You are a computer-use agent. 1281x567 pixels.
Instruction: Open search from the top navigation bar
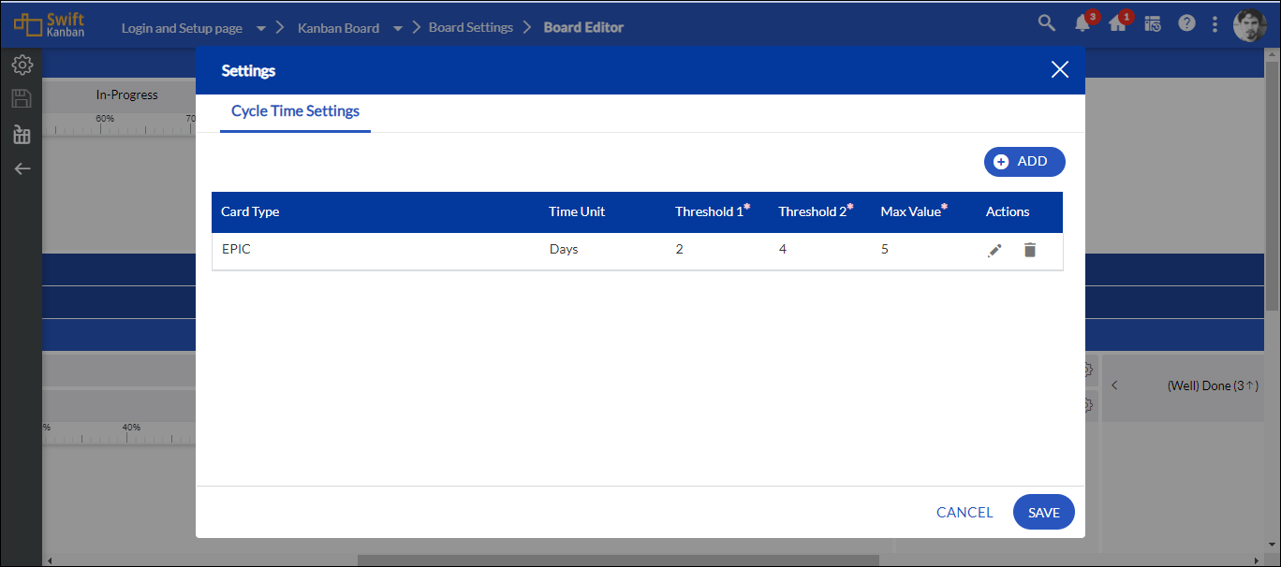tap(1046, 23)
